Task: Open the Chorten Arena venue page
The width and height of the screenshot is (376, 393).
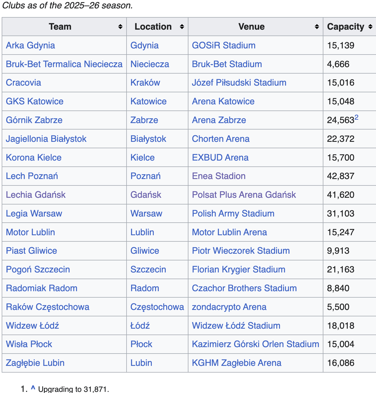Action: (220, 139)
